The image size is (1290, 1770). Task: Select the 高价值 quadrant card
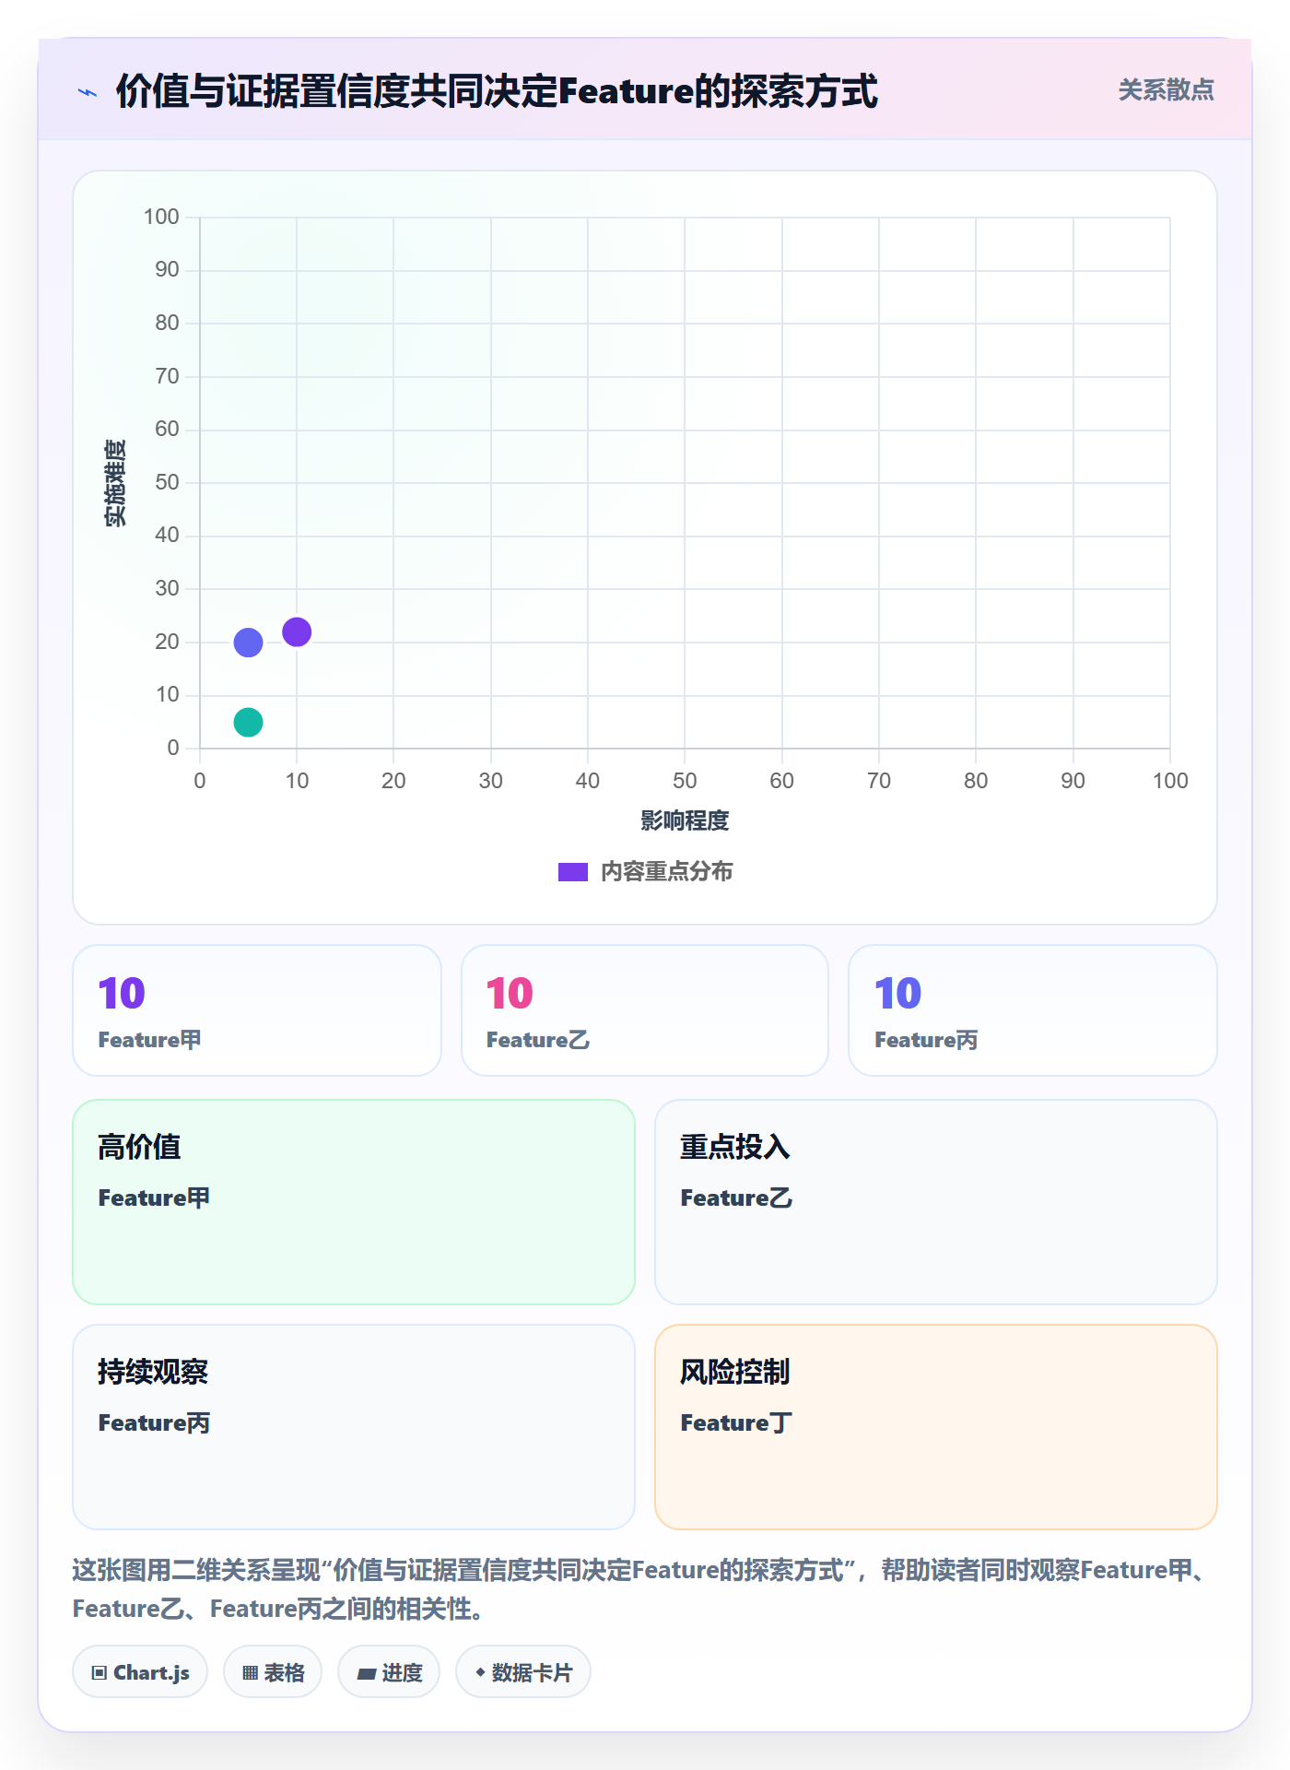click(354, 1202)
